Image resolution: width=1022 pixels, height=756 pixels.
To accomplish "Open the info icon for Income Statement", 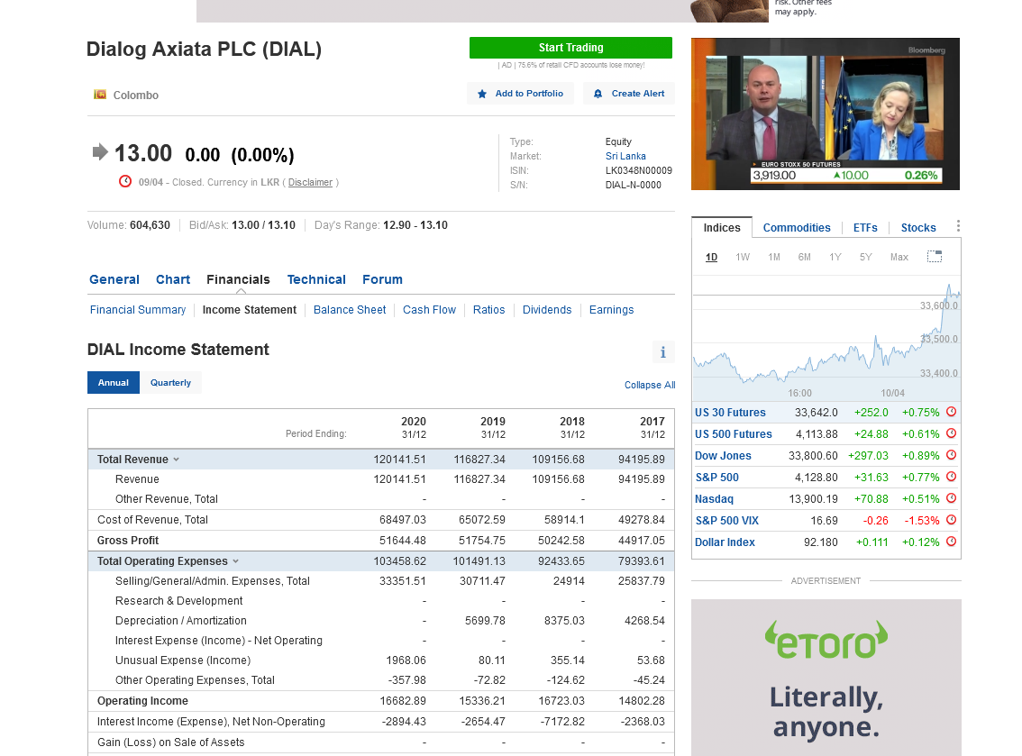I will [x=663, y=352].
